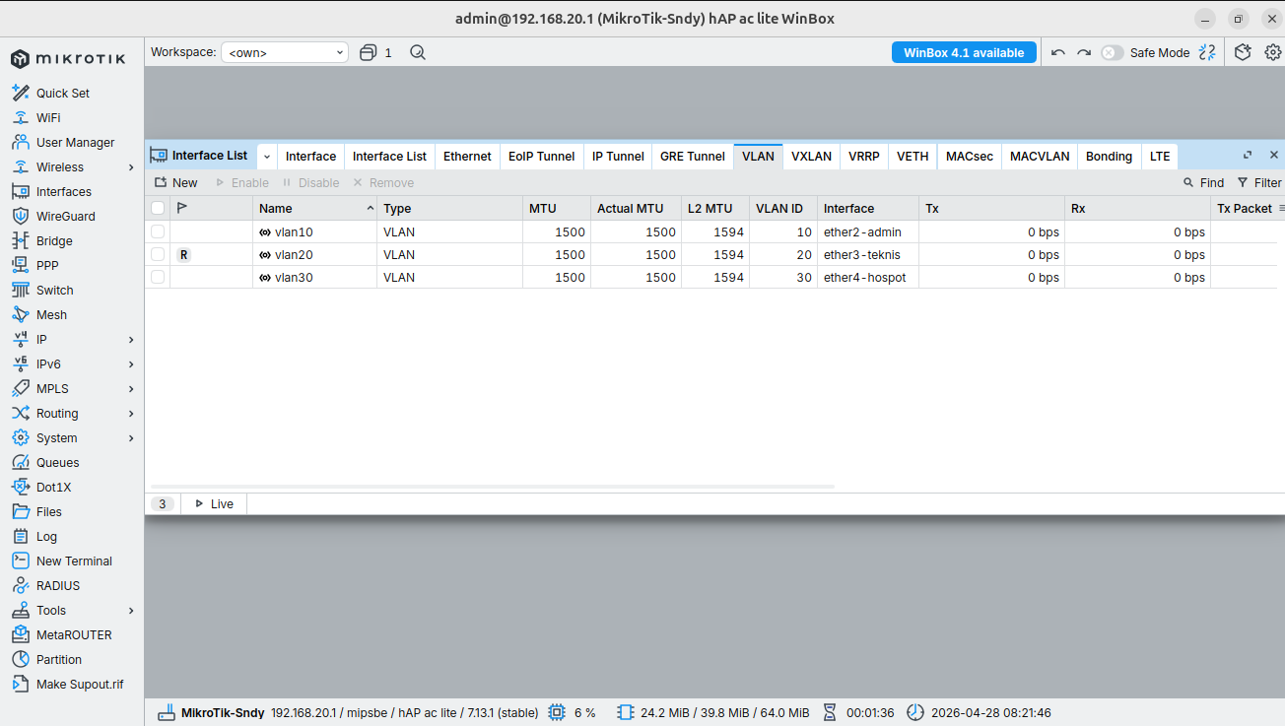Image resolution: width=1285 pixels, height=726 pixels.
Task: Sort by the VLAN ID column header
Action: (x=782, y=208)
